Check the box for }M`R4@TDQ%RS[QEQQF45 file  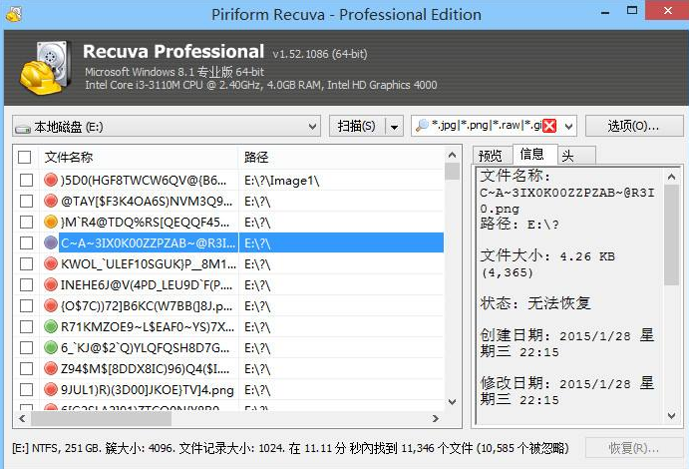point(26,222)
